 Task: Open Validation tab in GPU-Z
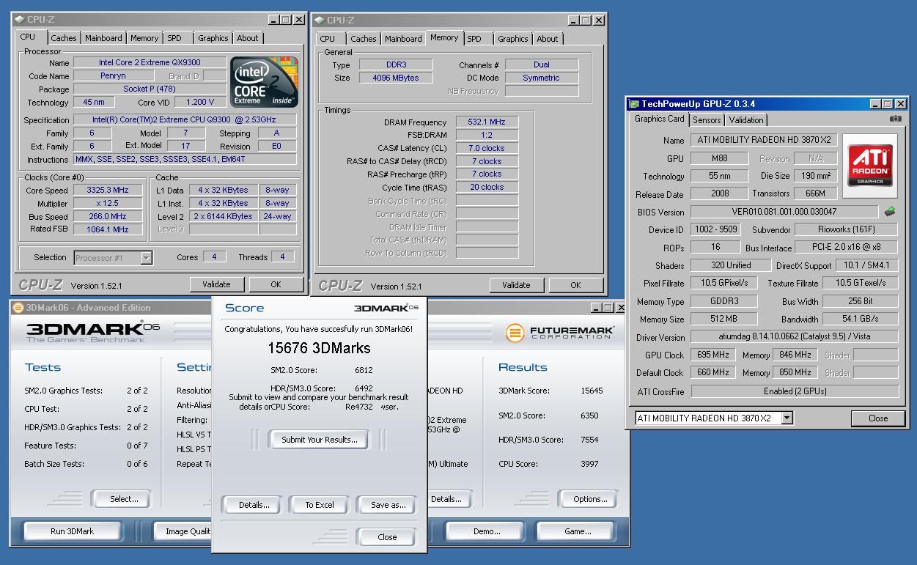[x=746, y=120]
